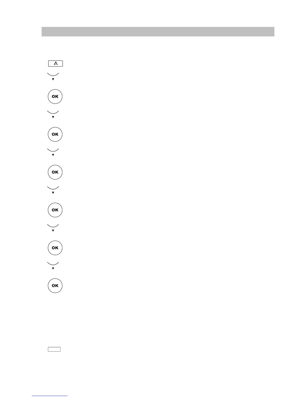The image size is (307, 398).
Task: Click the OK circle just above the blank rectangular key
Action: [55, 286]
